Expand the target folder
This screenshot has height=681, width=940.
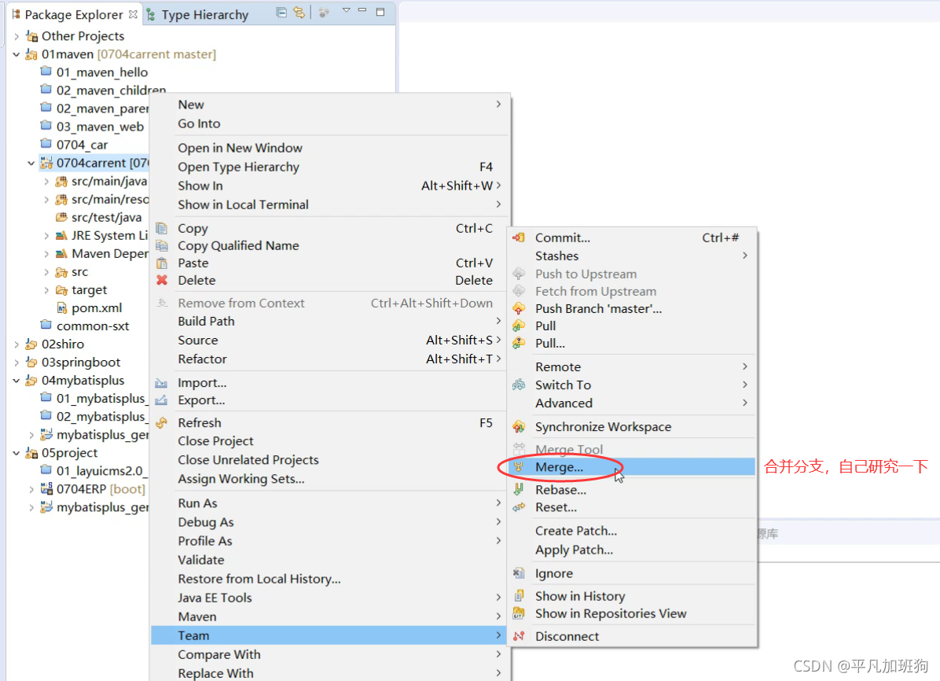click(x=46, y=290)
